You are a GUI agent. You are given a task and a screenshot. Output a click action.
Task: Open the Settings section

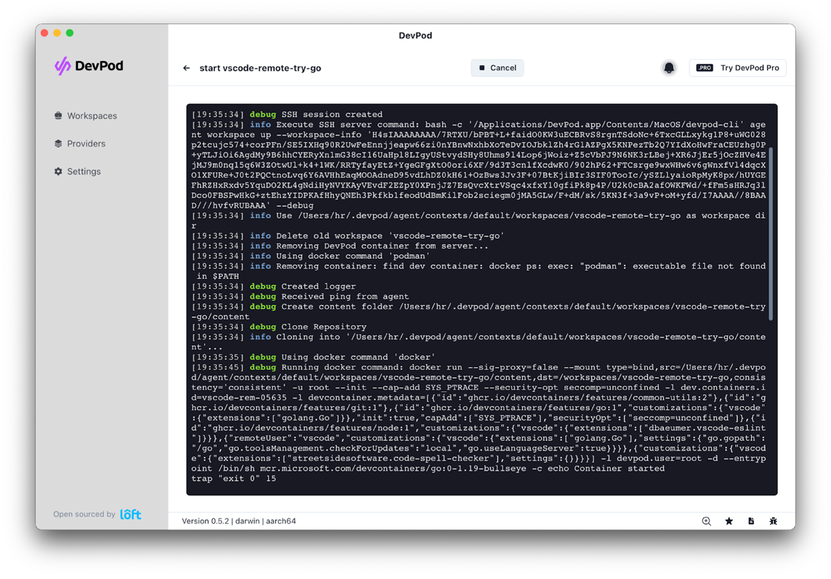(x=78, y=171)
